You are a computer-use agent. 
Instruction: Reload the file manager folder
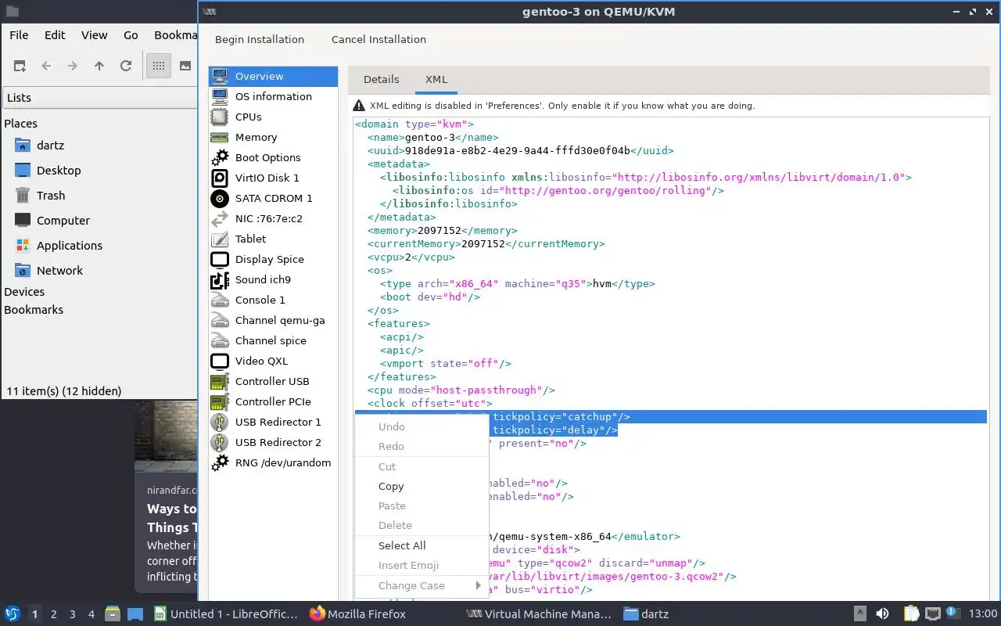[x=126, y=66]
